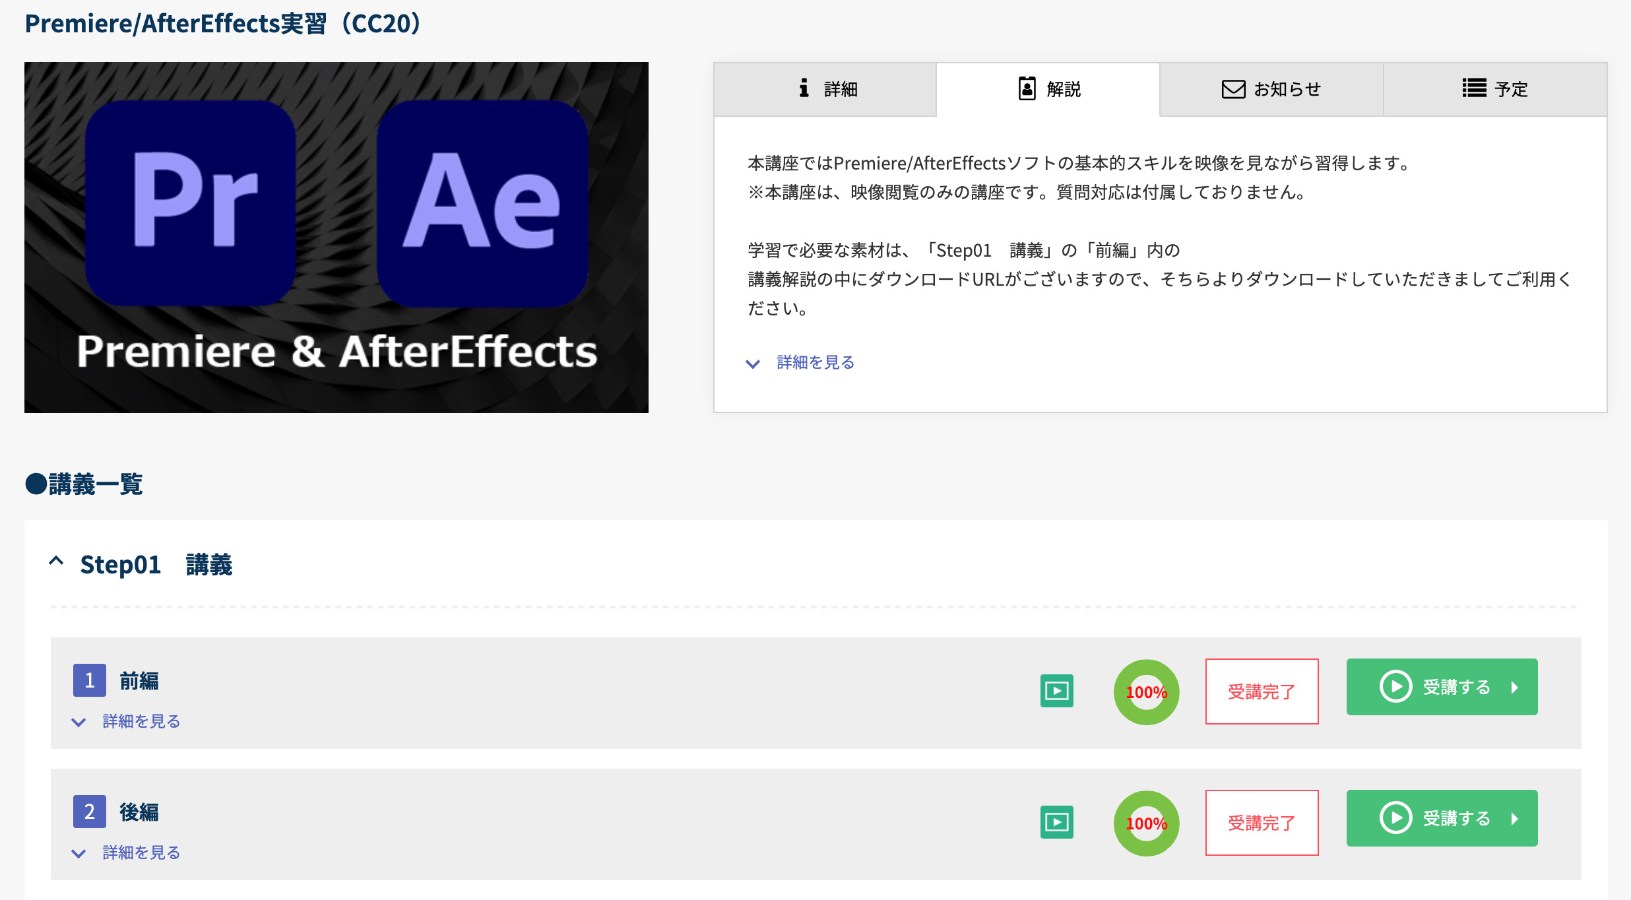Click the list icon in 予定 tab
Image resolution: width=1631 pixels, height=900 pixels.
(1474, 88)
